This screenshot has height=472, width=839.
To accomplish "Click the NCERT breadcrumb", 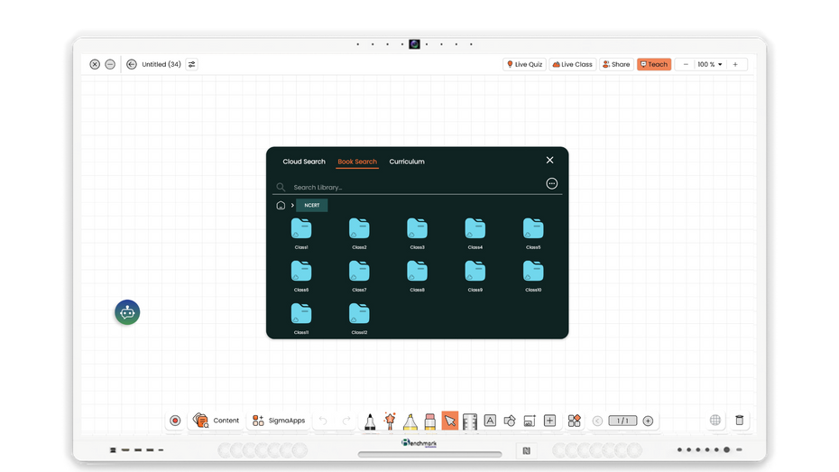I will coord(312,206).
